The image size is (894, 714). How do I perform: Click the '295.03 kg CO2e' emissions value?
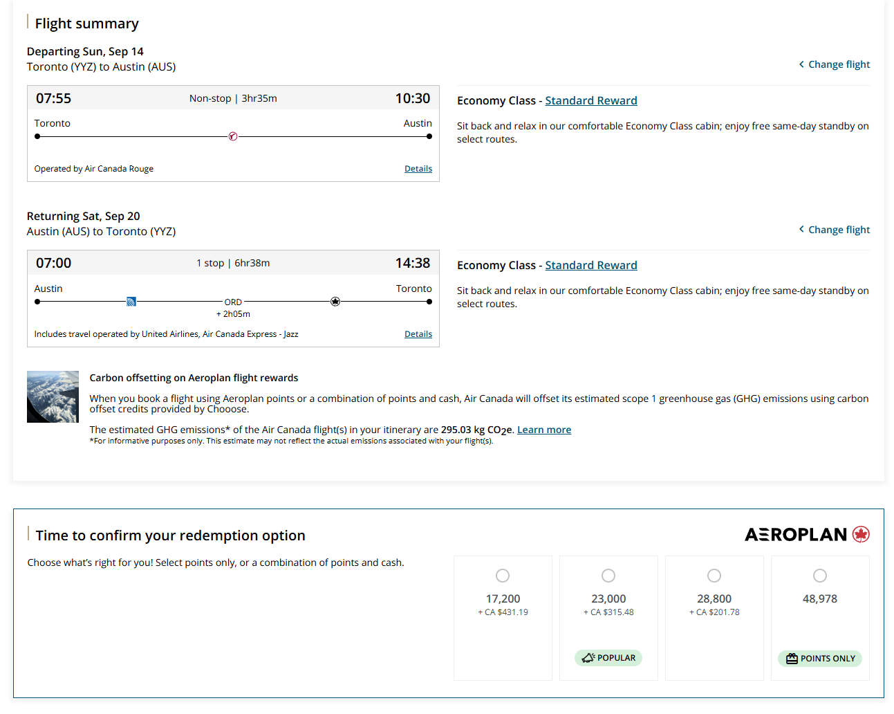coord(477,430)
